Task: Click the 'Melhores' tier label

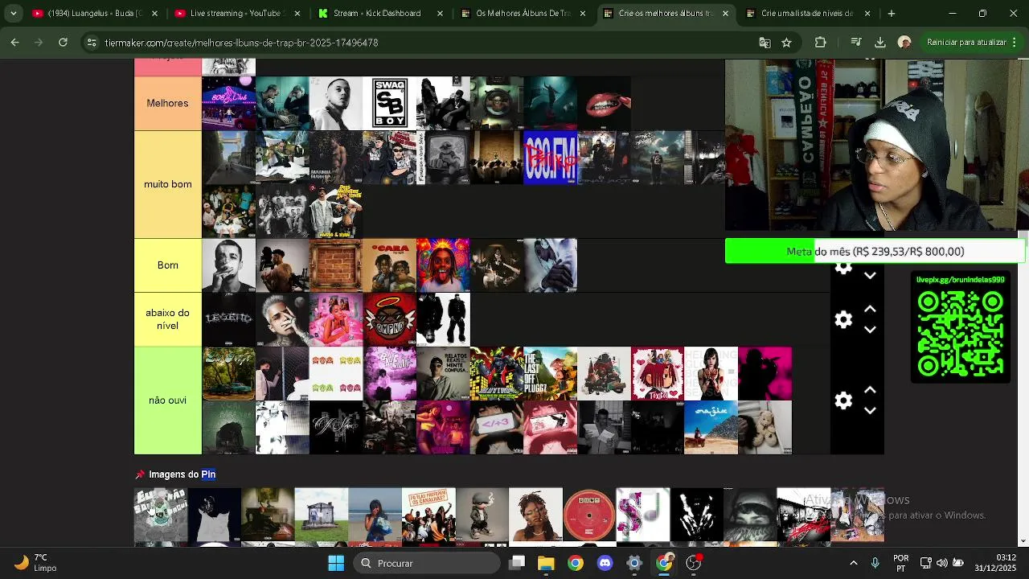Action: point(167,103)
